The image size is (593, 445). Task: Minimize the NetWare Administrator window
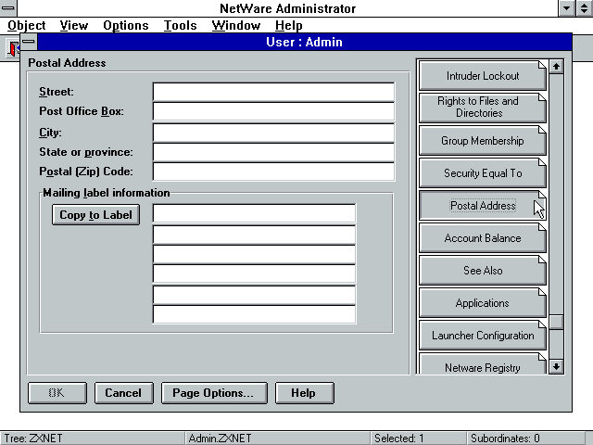pos(566,8)
